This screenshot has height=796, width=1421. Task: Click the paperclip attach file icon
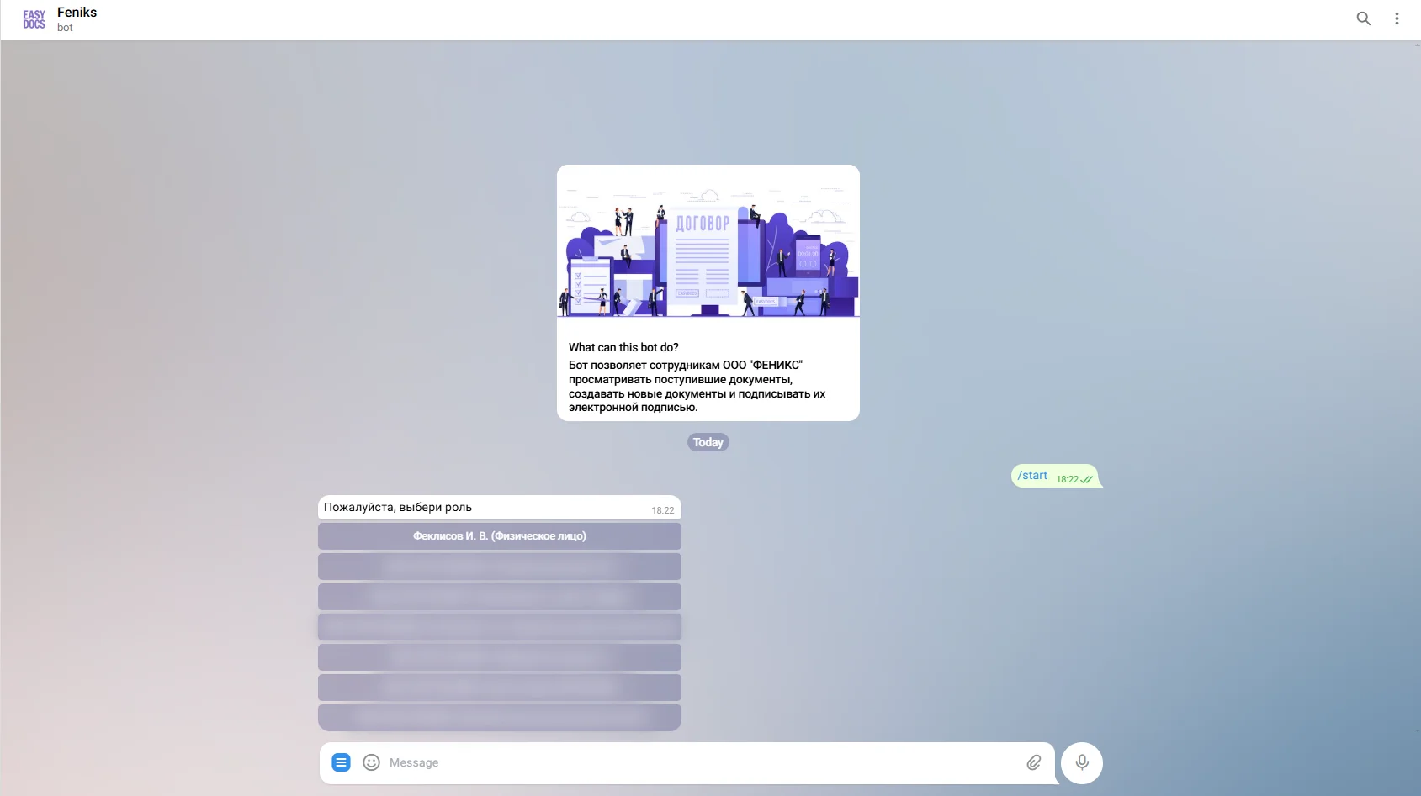pyautogui.click(x=1033, y=762)
